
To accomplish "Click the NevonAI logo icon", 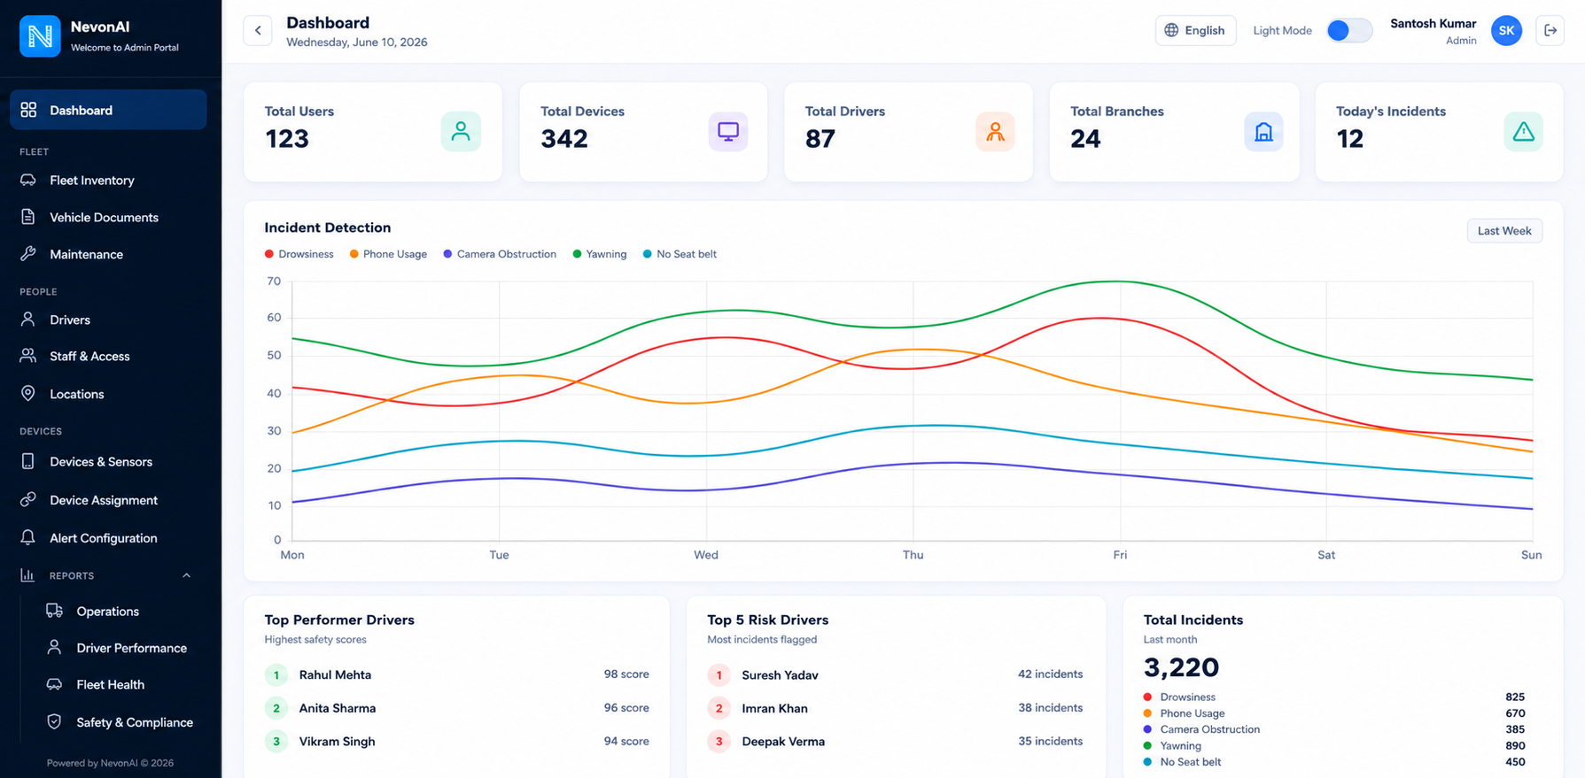I will tap(40, 36).
